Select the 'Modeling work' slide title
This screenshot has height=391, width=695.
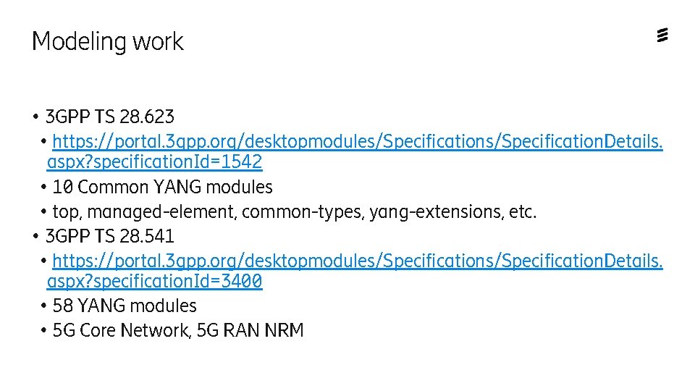[108, 42]
